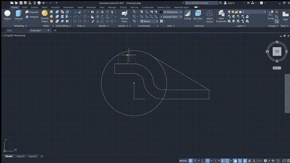The width and height of the screenshot is (290, 163).
Task: Choose the Polysolid tool
Action: pos(32,12)
